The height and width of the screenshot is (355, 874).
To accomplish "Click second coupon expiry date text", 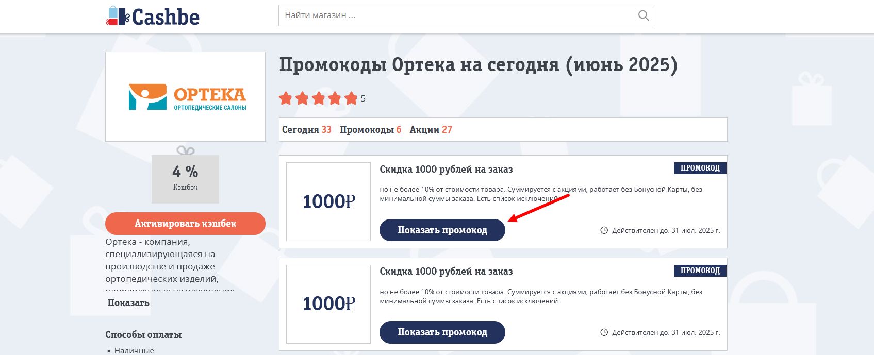I will (666, 332).
